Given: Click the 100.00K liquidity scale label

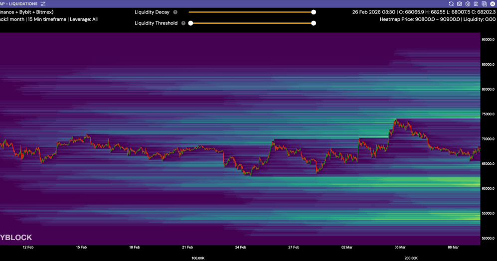Looking at the screenshot, I should [198, 258].
